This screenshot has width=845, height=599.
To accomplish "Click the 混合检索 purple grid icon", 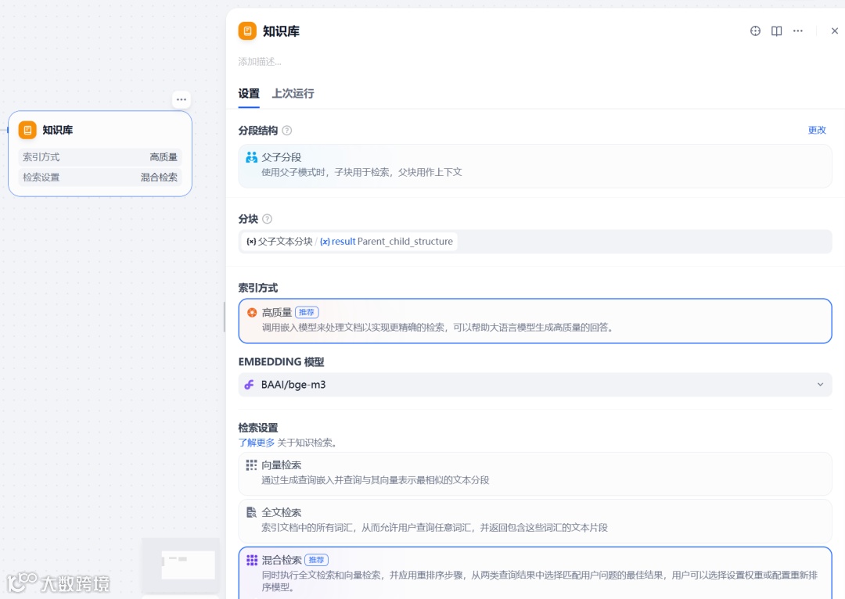I will (252, 560).
